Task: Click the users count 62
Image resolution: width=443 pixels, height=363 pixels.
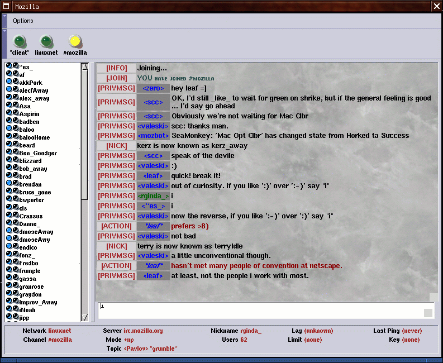Action: [244, 340]
